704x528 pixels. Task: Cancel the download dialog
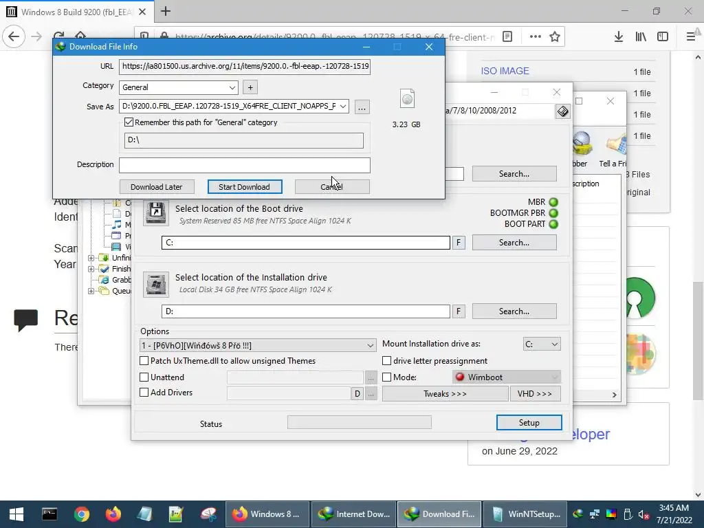(x=332, y=187)
